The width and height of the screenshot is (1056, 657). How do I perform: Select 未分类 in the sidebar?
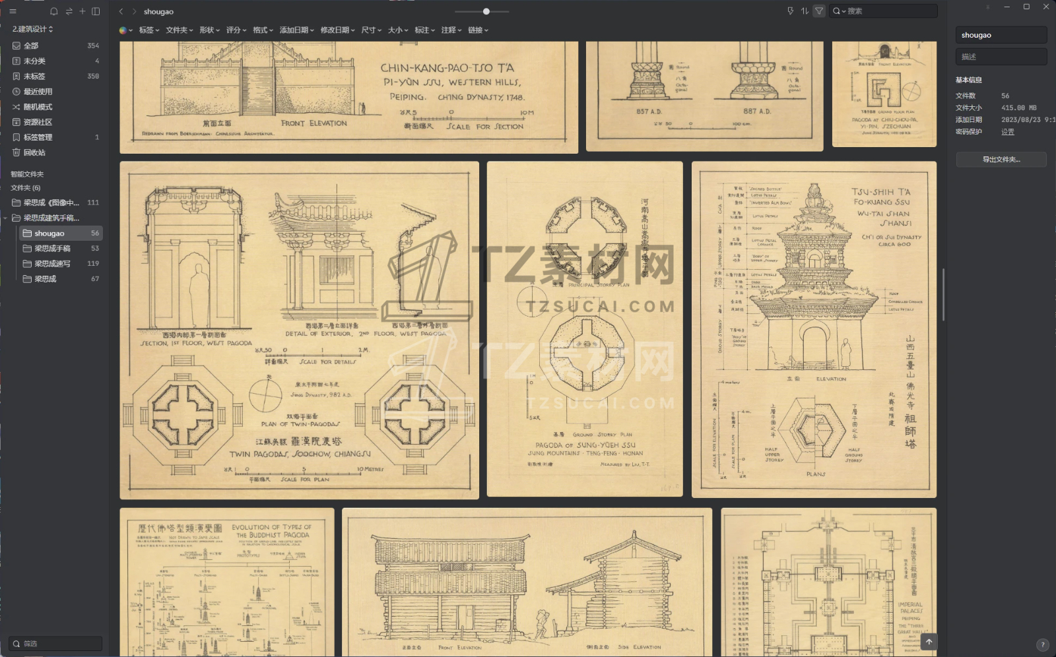point(34,61)
